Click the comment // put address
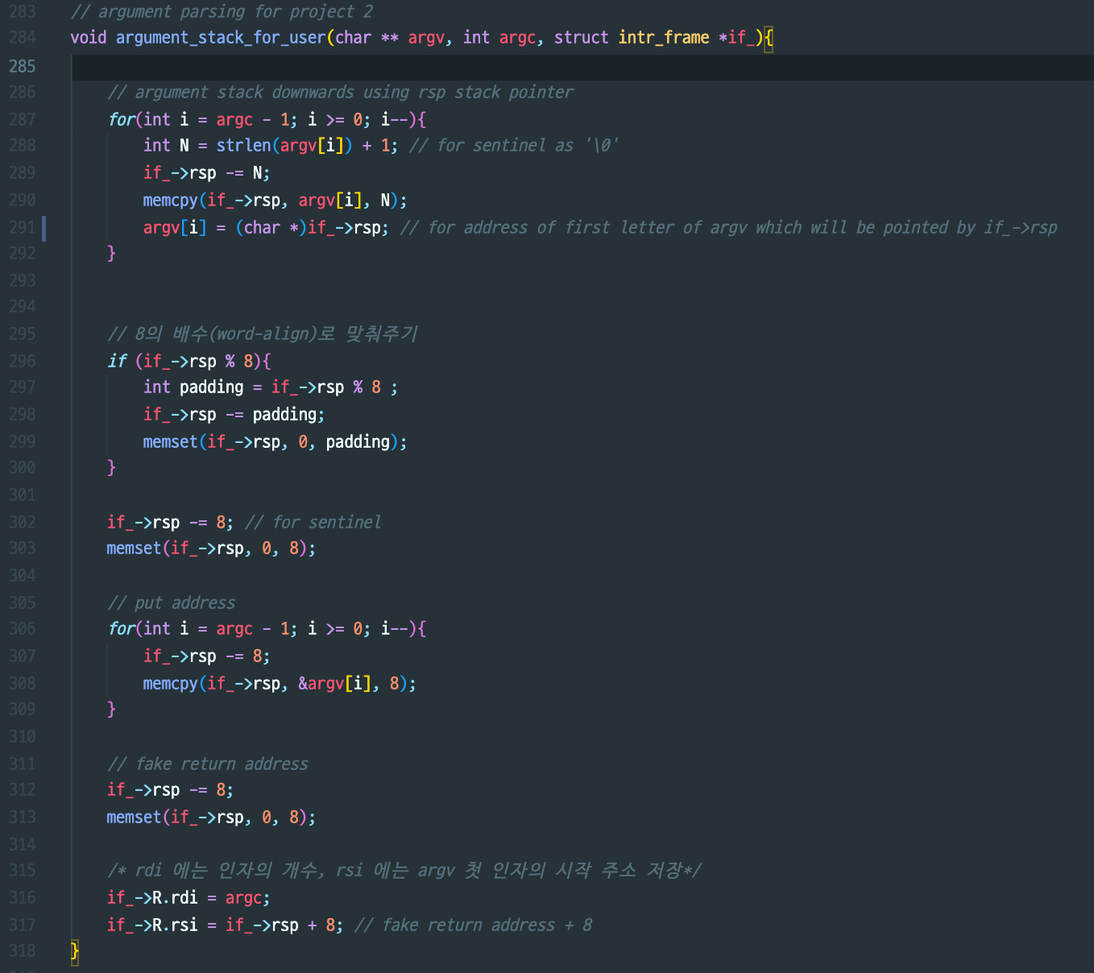Image resolution: width=1094 pixels, height=973 pixels. pos(172,602)
